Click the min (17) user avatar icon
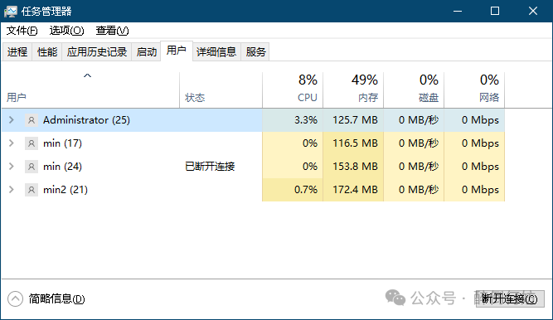 [x=32, y=143]
